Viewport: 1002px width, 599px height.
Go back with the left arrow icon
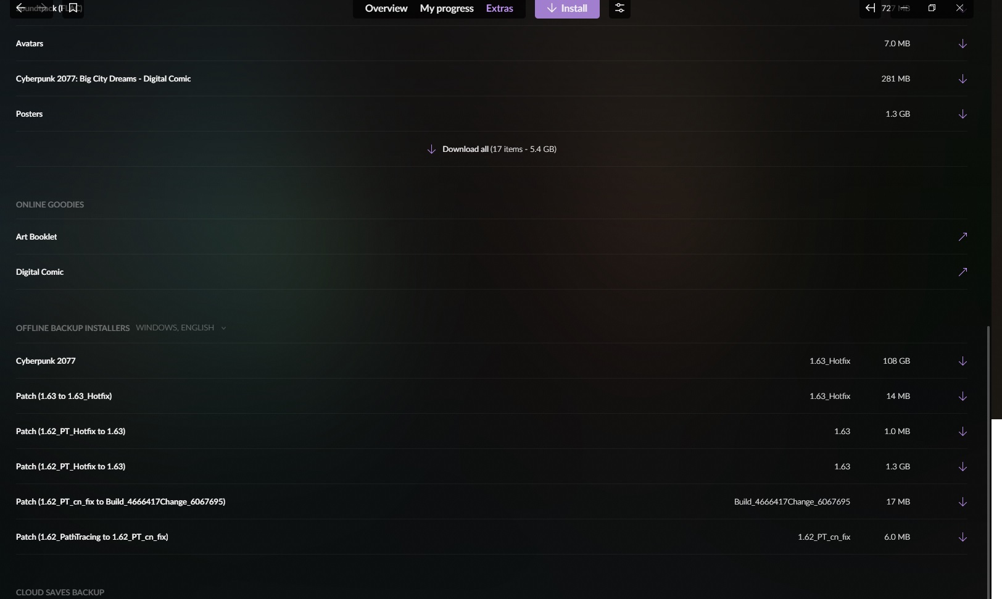coord(20,8)
